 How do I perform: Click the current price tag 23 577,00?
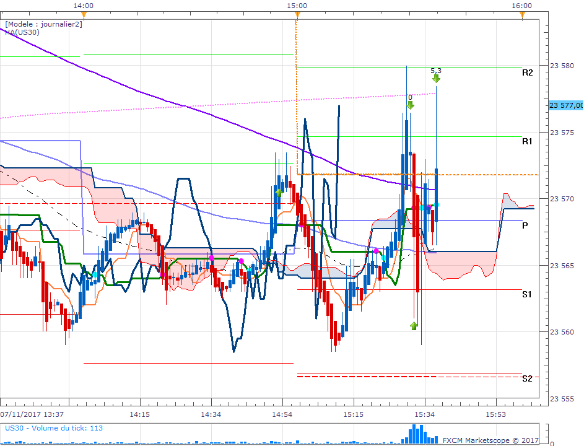point(566,105)
